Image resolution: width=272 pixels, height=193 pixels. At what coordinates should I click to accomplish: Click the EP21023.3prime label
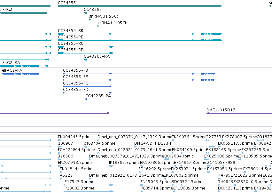point(246,175)
